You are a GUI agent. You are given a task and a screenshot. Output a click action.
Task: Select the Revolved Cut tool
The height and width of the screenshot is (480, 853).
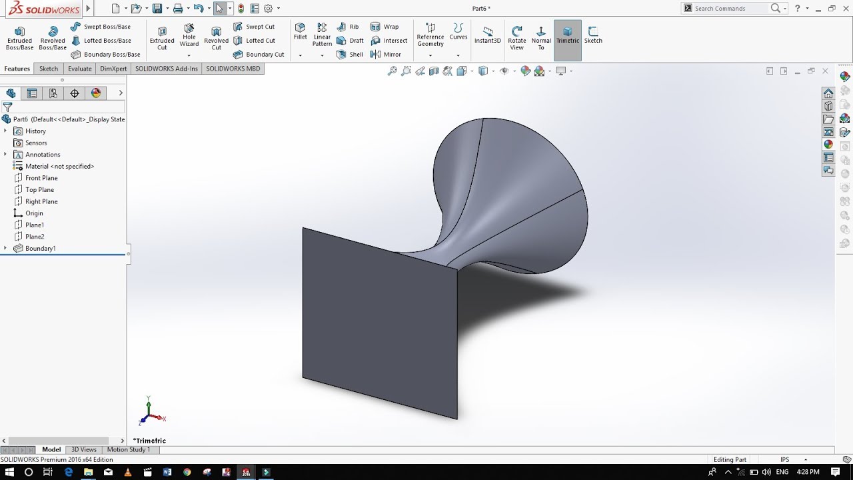pyautogui.click(x=217, y=39)
